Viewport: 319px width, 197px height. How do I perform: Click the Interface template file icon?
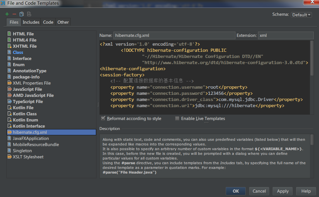[9, 58]
